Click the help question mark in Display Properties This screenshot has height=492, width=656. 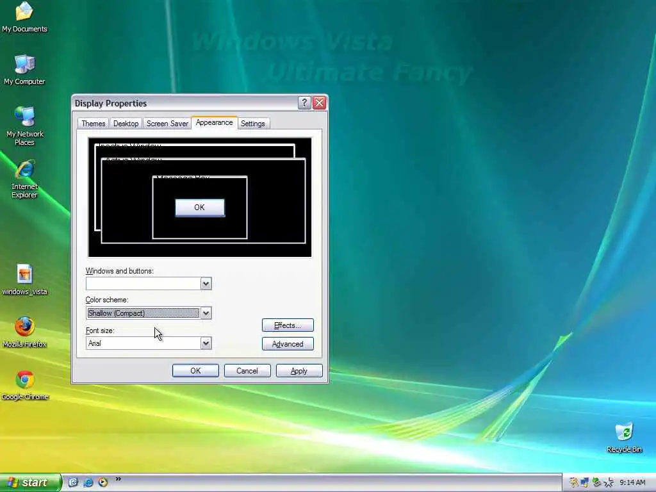pyautogui.click(x=304, y=102)
